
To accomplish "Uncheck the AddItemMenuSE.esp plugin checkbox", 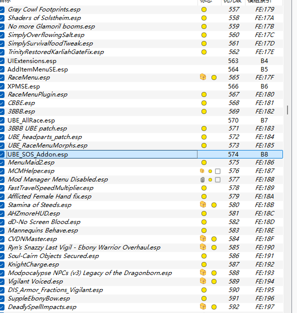I will pos(2,69).
